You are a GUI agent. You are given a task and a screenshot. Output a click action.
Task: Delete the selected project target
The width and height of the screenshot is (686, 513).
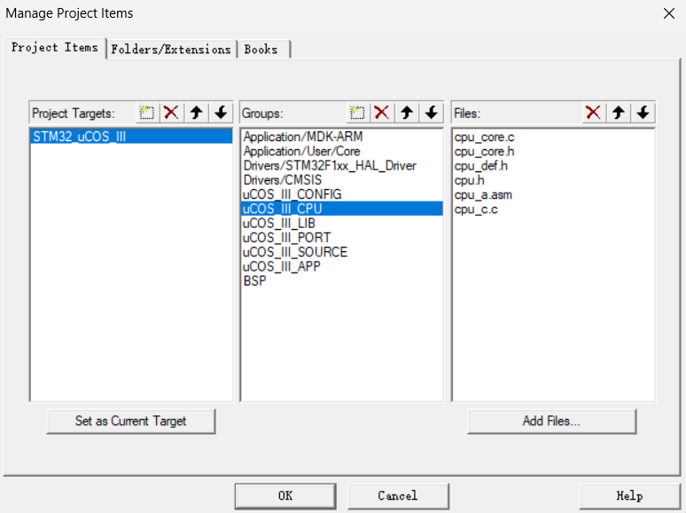tap(171, 113)
